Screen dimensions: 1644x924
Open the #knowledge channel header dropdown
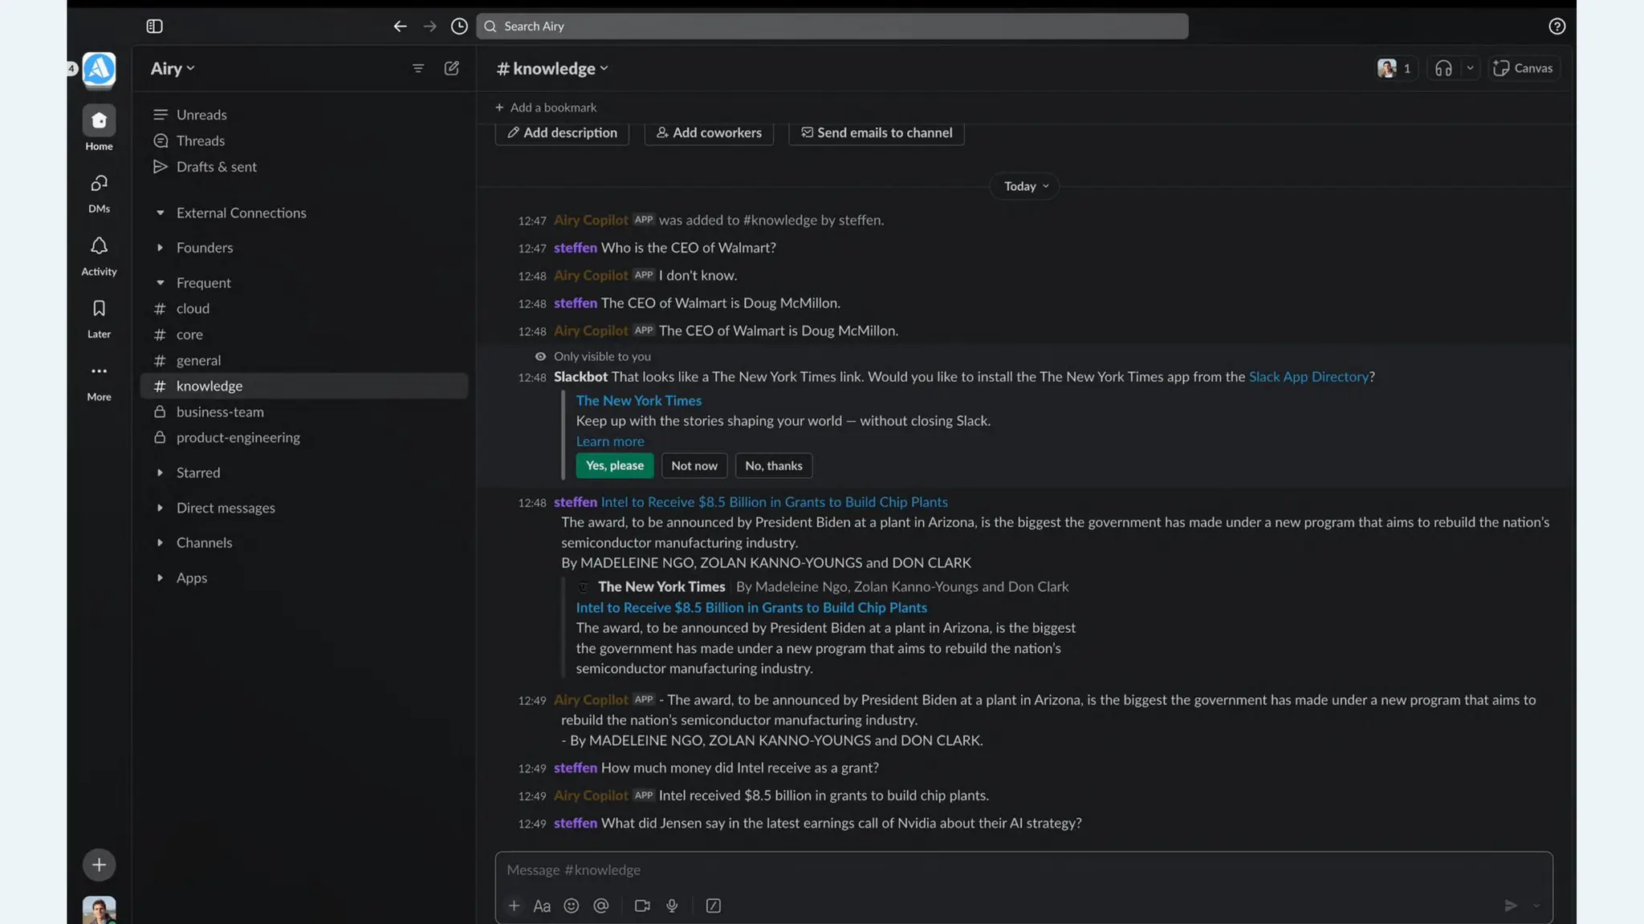[552, 68]
